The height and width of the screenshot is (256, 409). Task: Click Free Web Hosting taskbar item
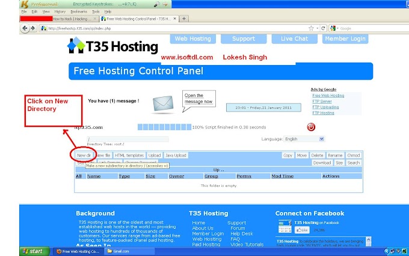point(78,251)
